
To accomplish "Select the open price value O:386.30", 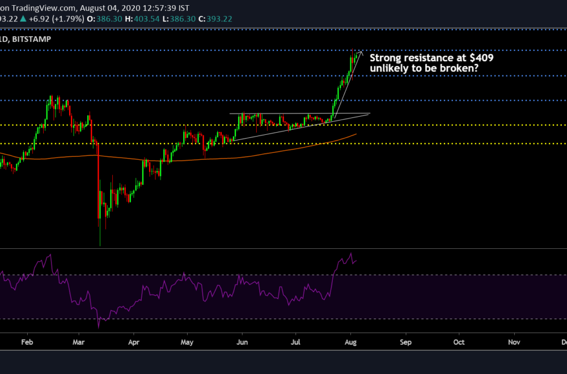I will [105, 19].
